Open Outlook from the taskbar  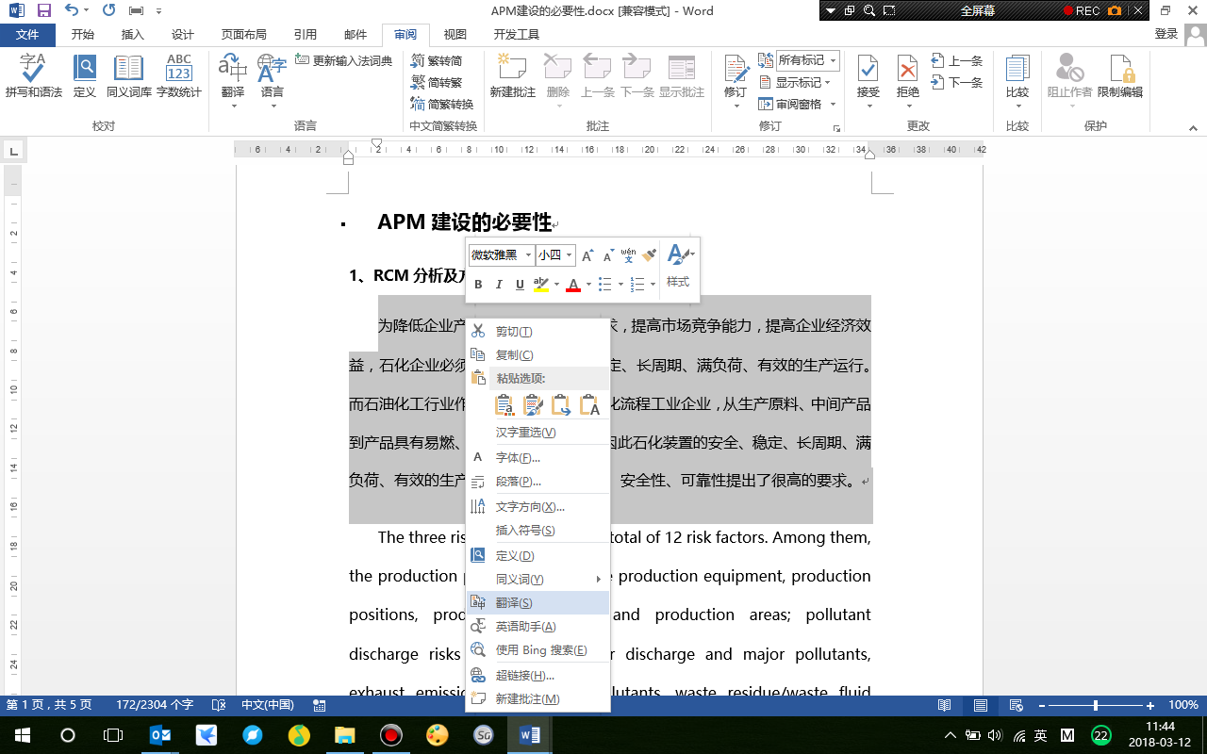pyautogui.click(x=161, y=735)
